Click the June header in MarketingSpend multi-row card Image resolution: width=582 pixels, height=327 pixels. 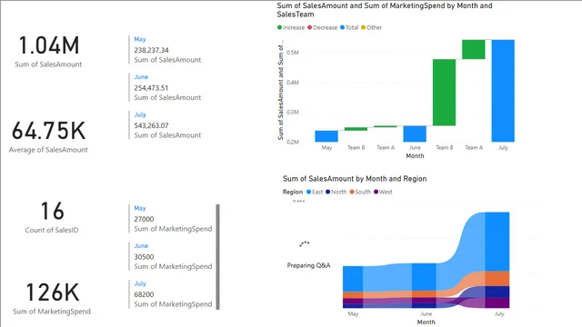coord(141,246)
